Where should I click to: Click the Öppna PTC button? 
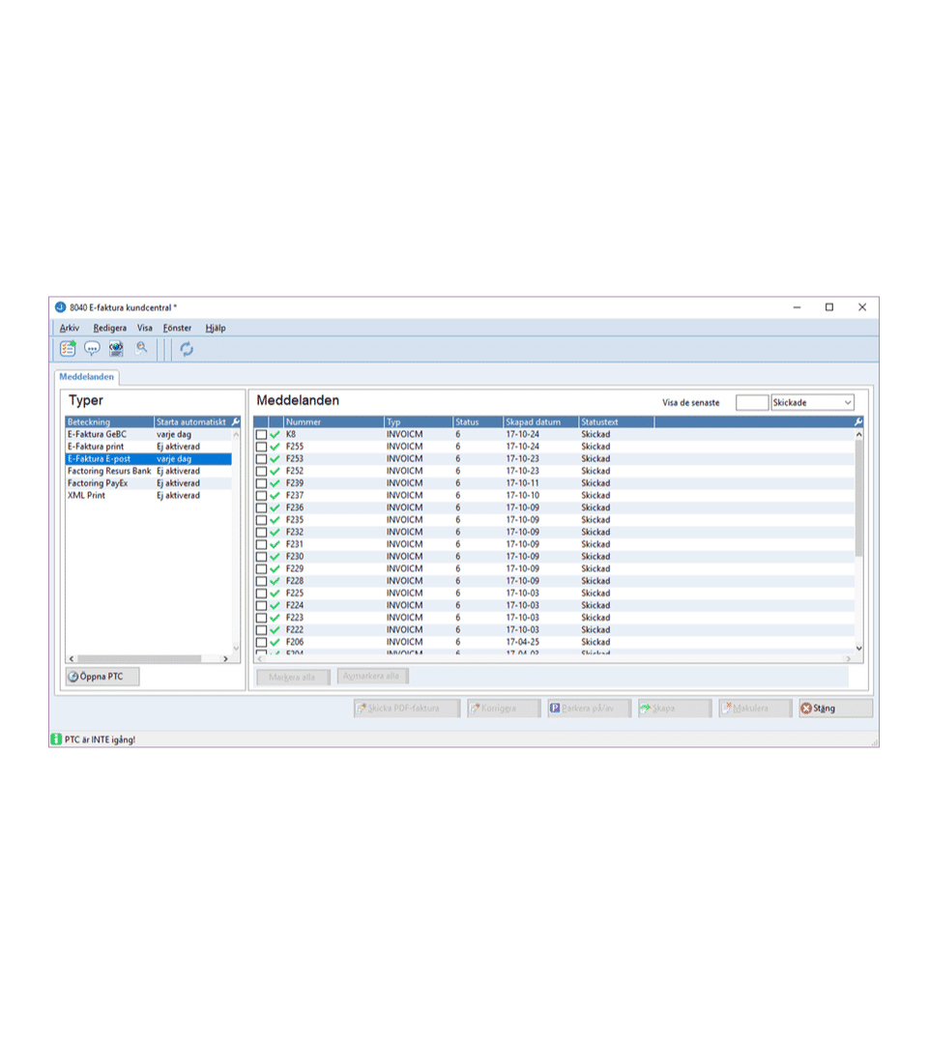pyautogui.click(x=102, y=677)
